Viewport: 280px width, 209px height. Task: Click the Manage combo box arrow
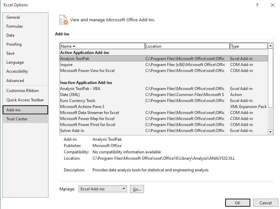123,189
